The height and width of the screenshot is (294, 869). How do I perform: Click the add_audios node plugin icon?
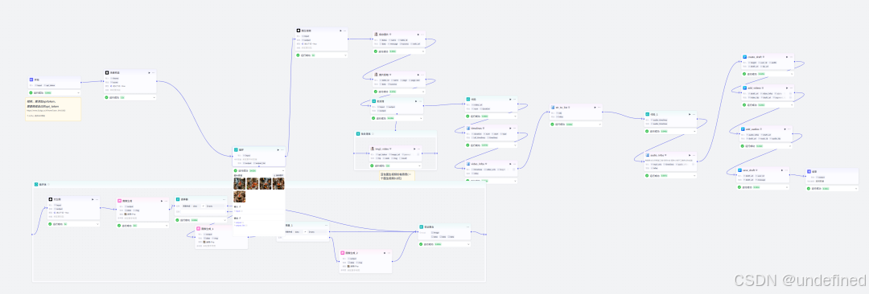tap(743, 129)
